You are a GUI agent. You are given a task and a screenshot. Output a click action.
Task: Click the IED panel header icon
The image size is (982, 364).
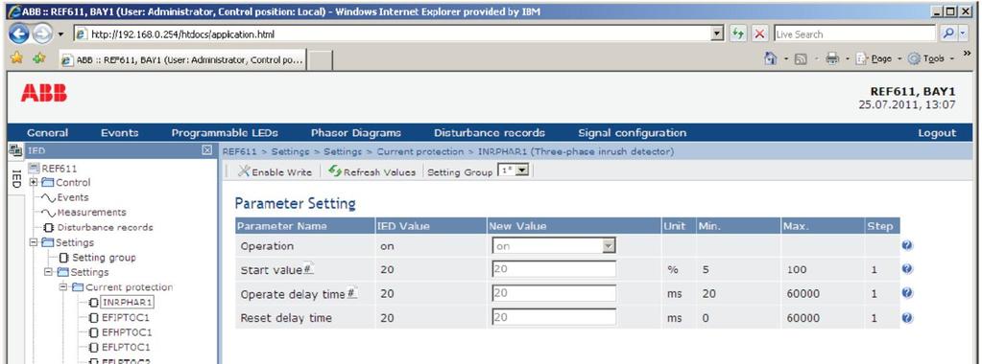point(16,150)
